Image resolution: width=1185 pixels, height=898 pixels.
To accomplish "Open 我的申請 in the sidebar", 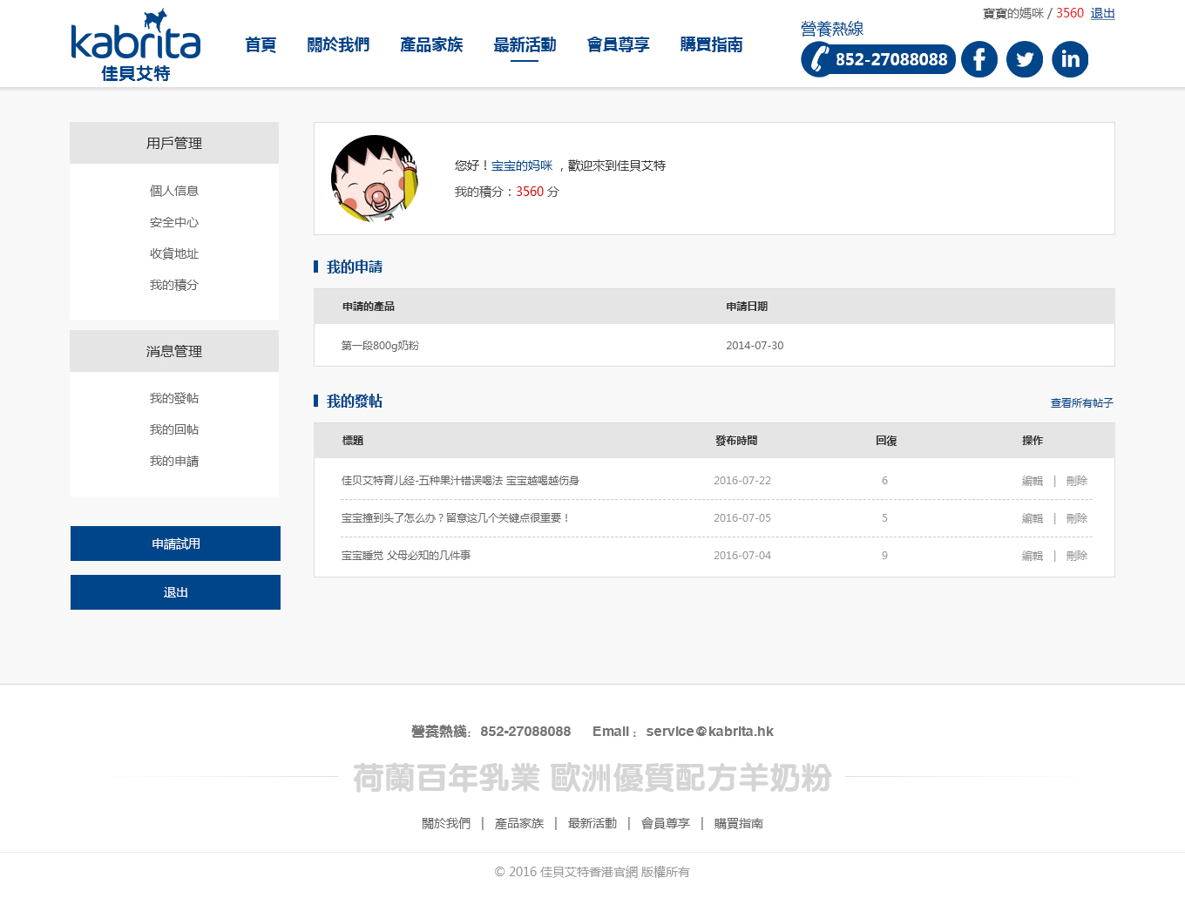I will pos(174,461).
